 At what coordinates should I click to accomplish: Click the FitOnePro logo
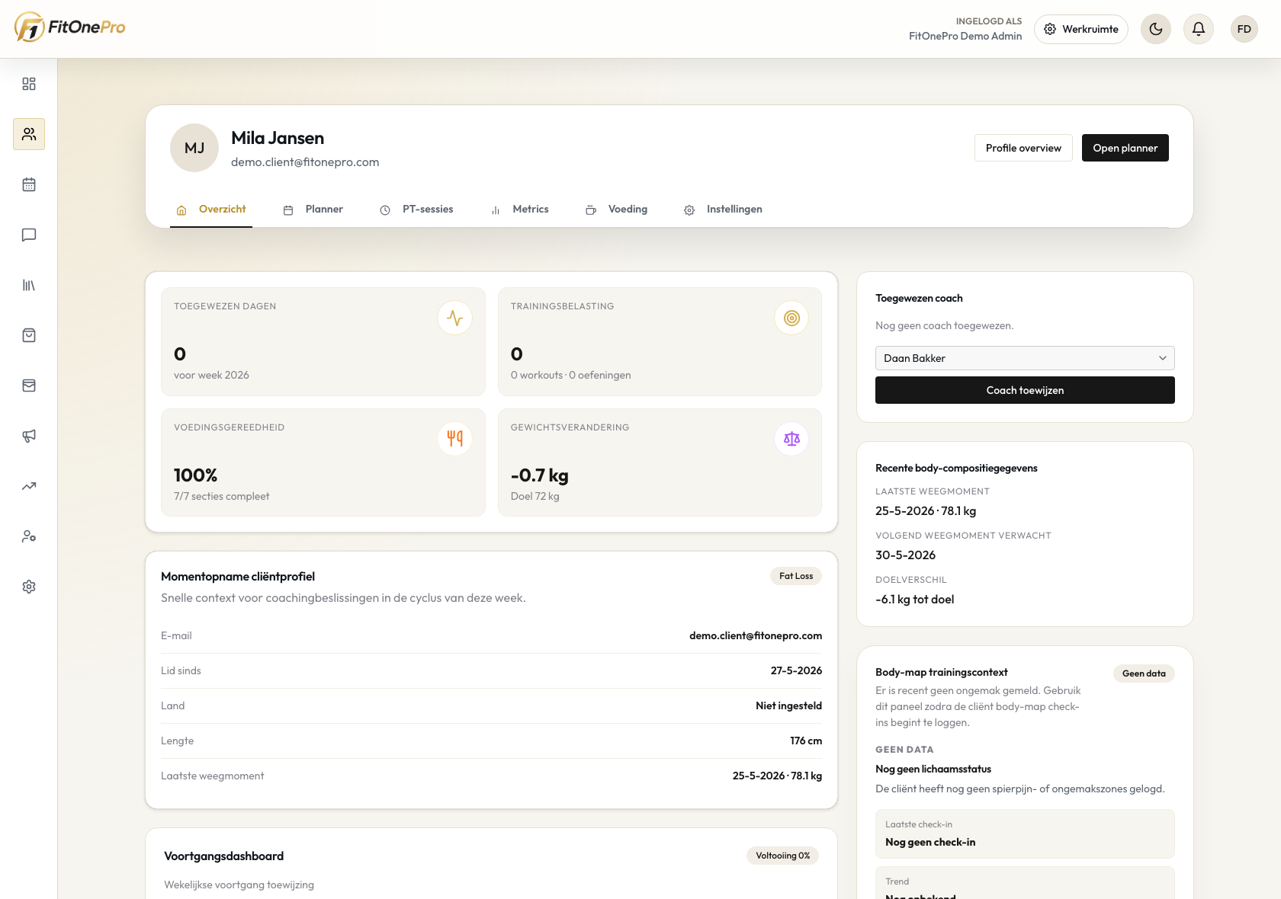69,27
